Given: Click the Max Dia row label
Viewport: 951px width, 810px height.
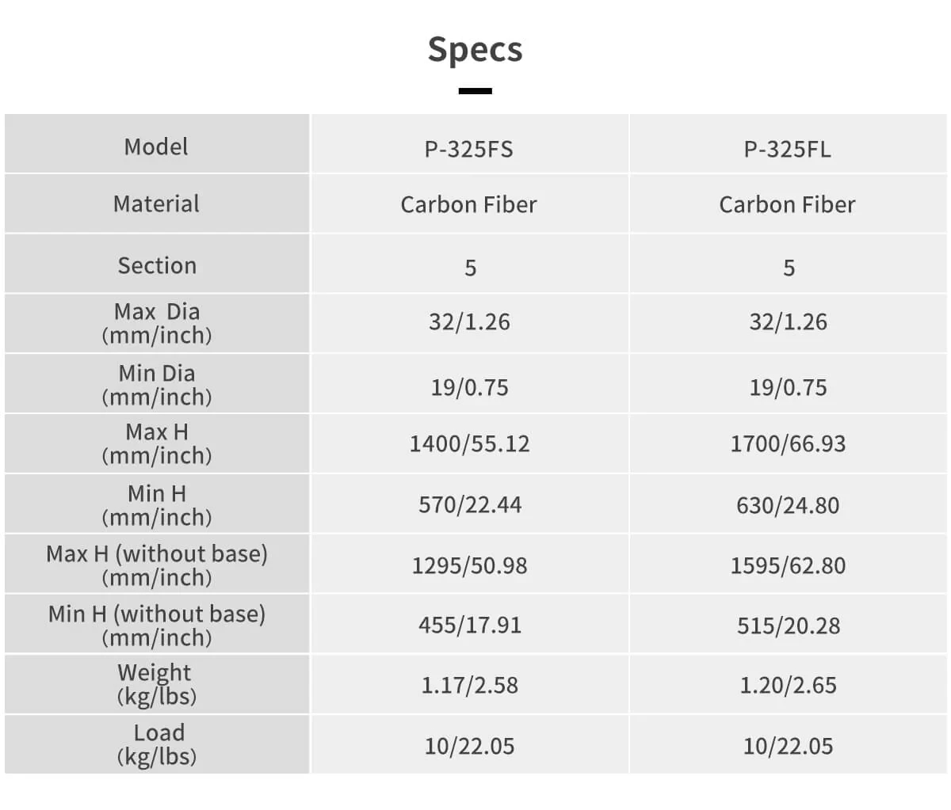Looking at the screenshot, I should click(157, 323).
